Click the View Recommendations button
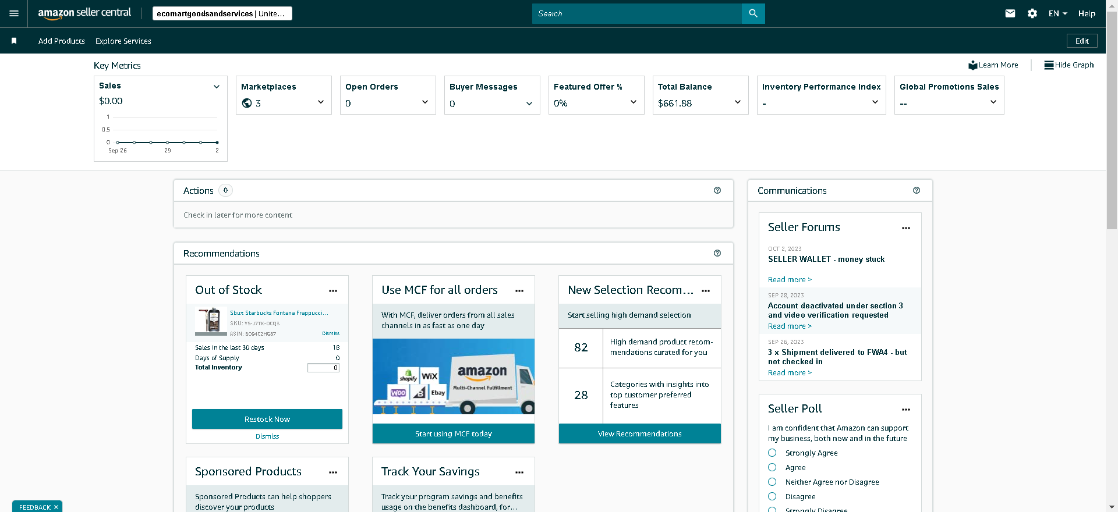This screenshot has height=512, width=1118. 640,433
